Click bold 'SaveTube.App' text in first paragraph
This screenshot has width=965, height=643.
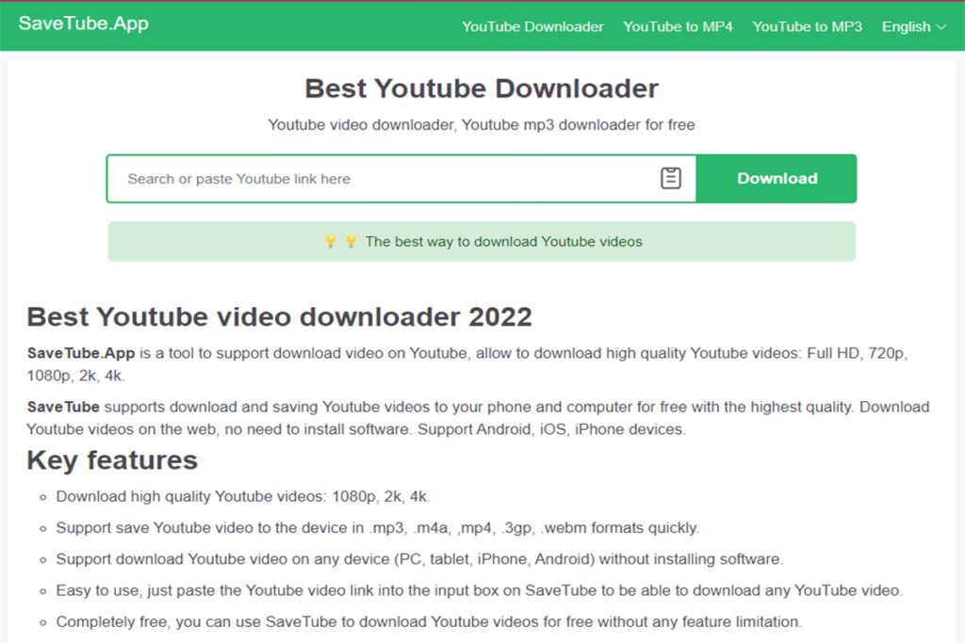(x=81, y=353)
